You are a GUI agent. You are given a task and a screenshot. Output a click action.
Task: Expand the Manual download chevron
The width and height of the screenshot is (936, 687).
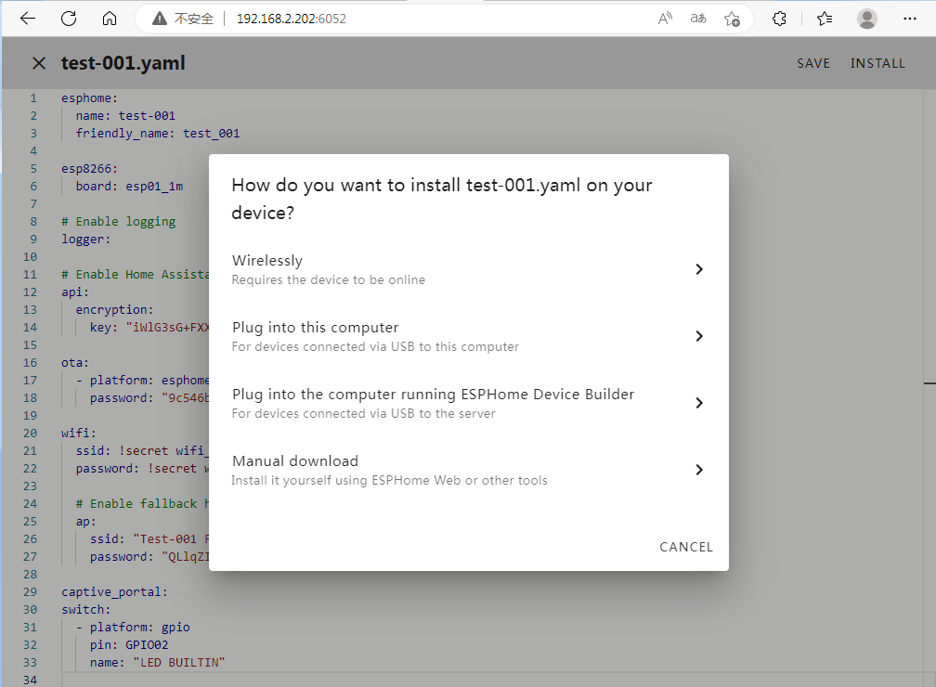point(699,470)
